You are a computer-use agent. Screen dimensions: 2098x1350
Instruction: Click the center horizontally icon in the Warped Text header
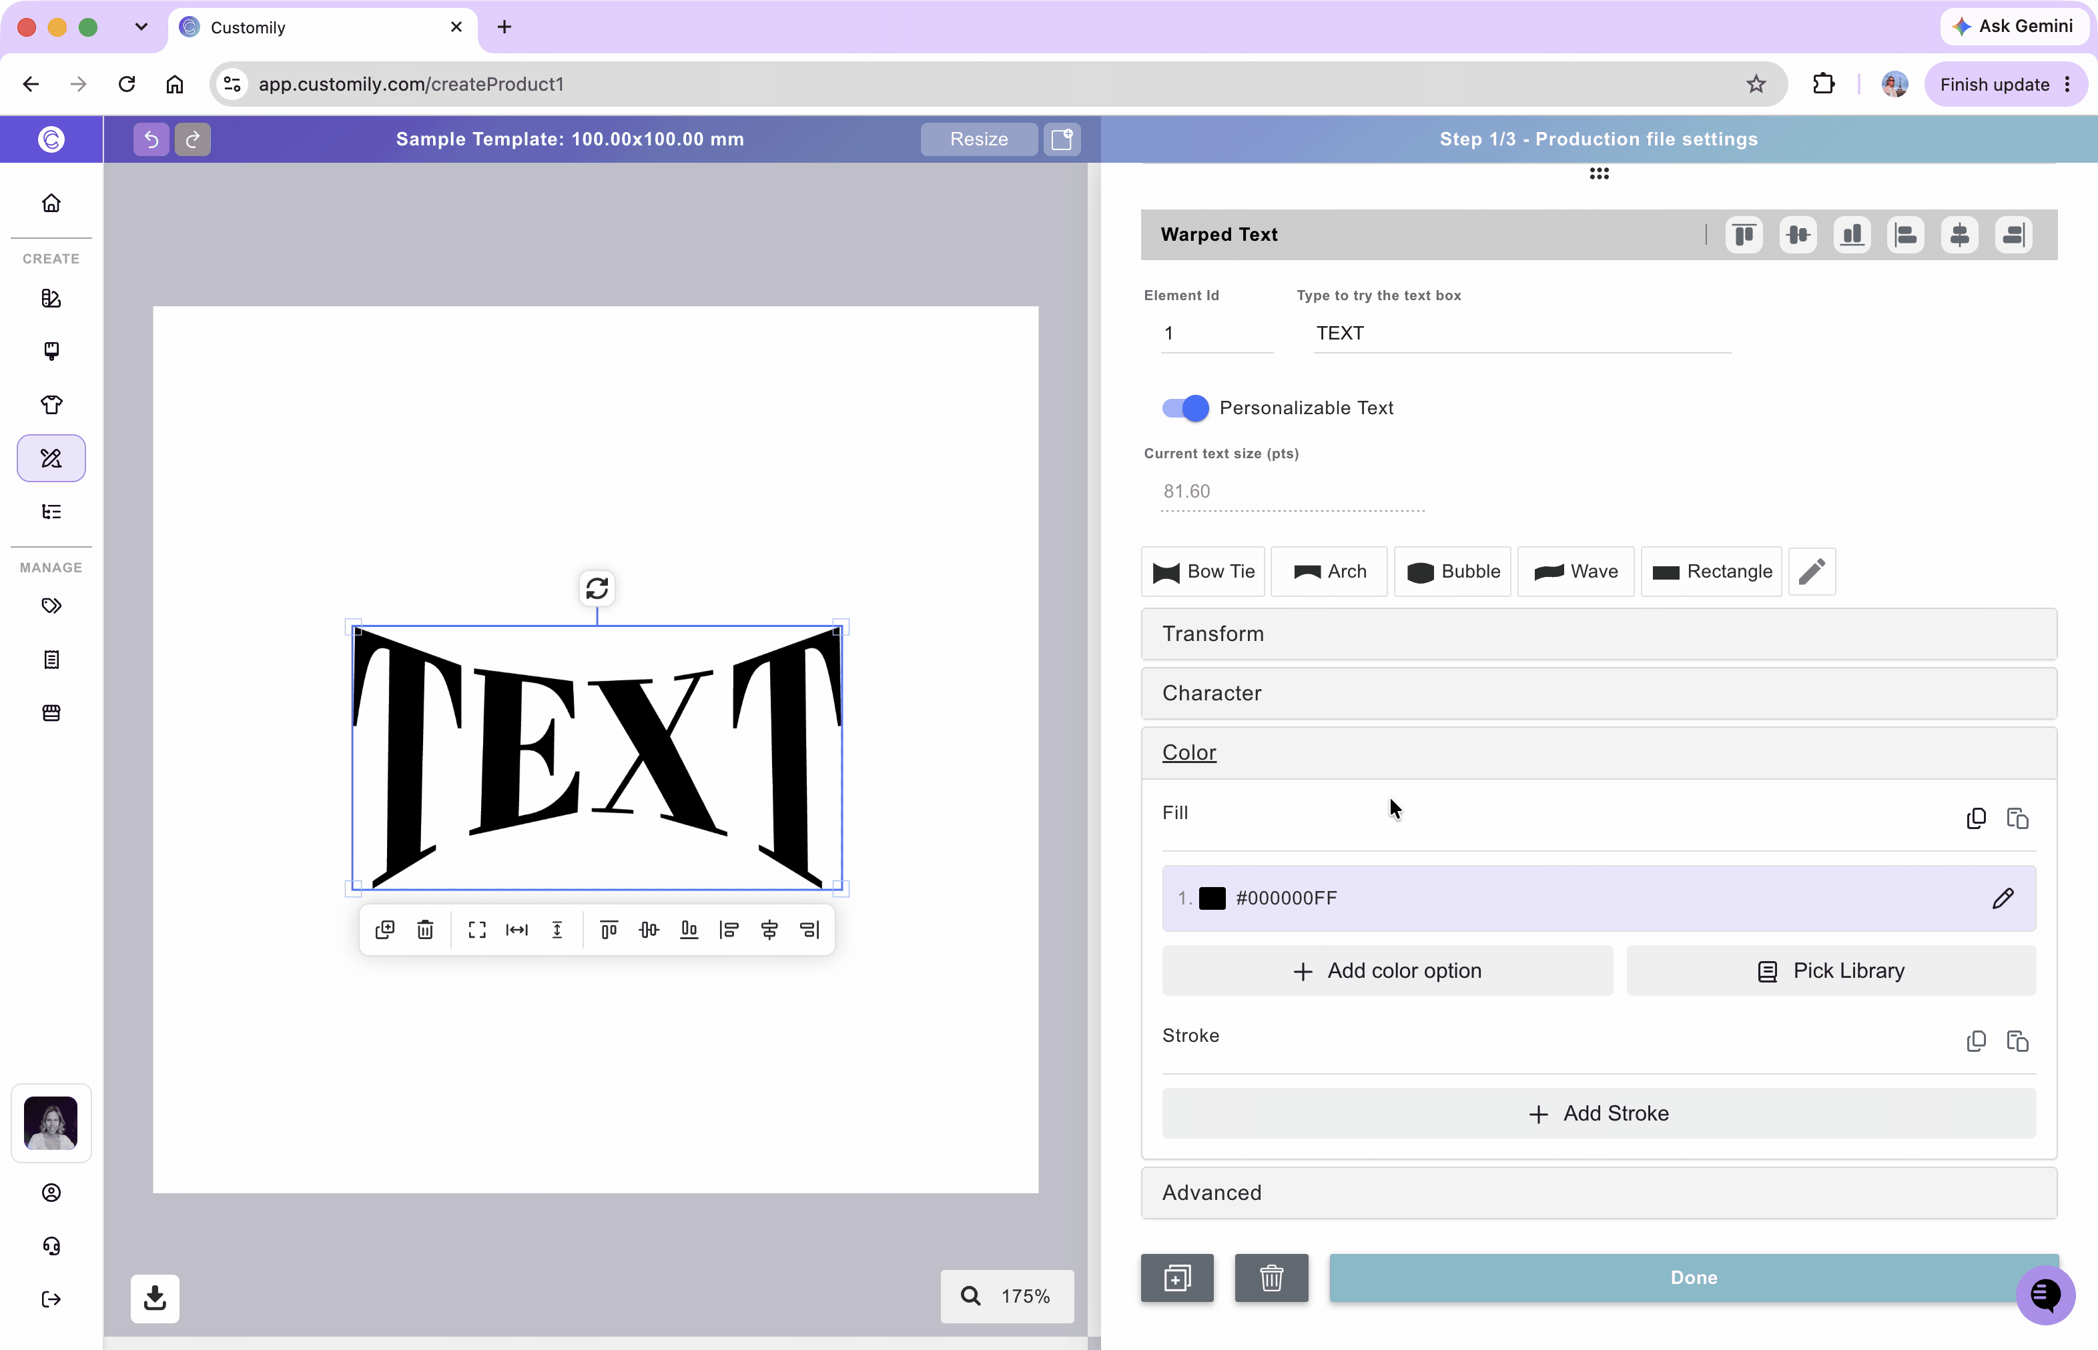tap(1959, 235)
